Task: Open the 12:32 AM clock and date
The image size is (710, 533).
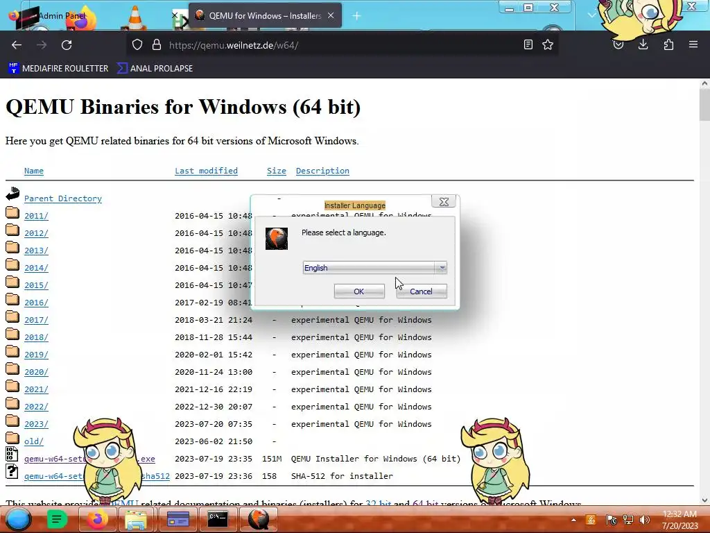Action: coord(679,520)
